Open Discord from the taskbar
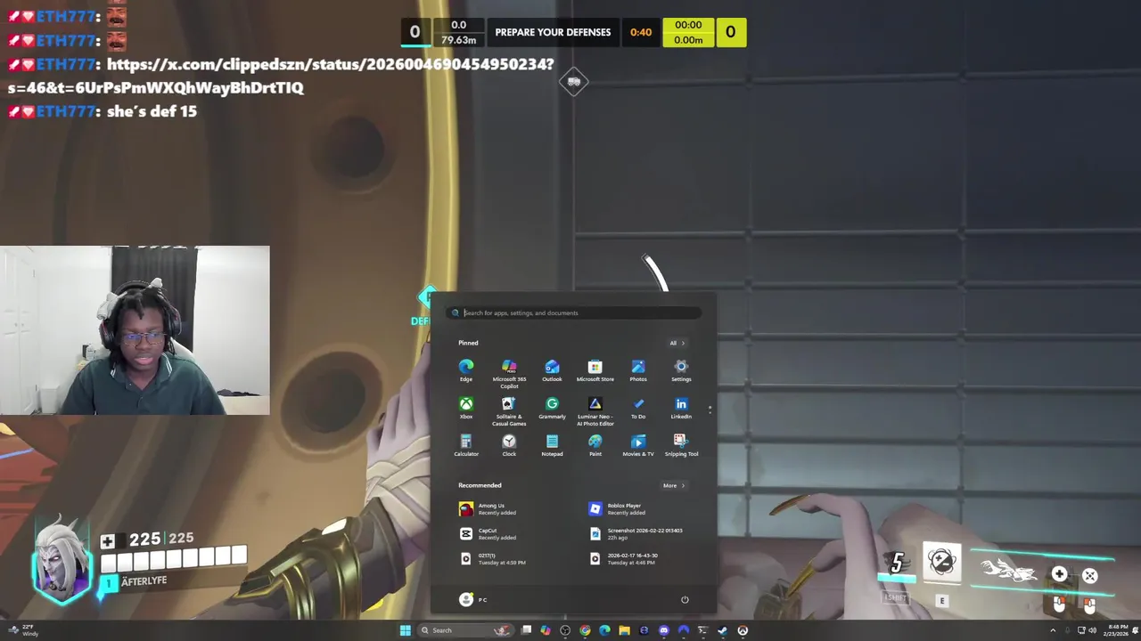 pos(663,630)
